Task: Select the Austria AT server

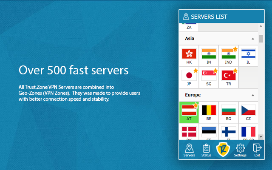Action: [189, 112]
